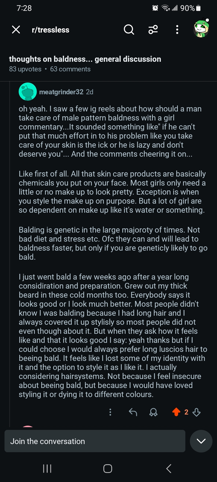Downvote meatgrinder32's comment
The width and height of the screenshot is (217, 482).
coord(197,412)
